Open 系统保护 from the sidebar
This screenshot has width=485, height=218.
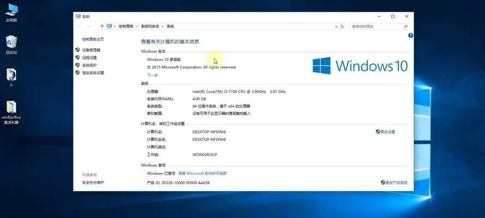tap(89, 65)
